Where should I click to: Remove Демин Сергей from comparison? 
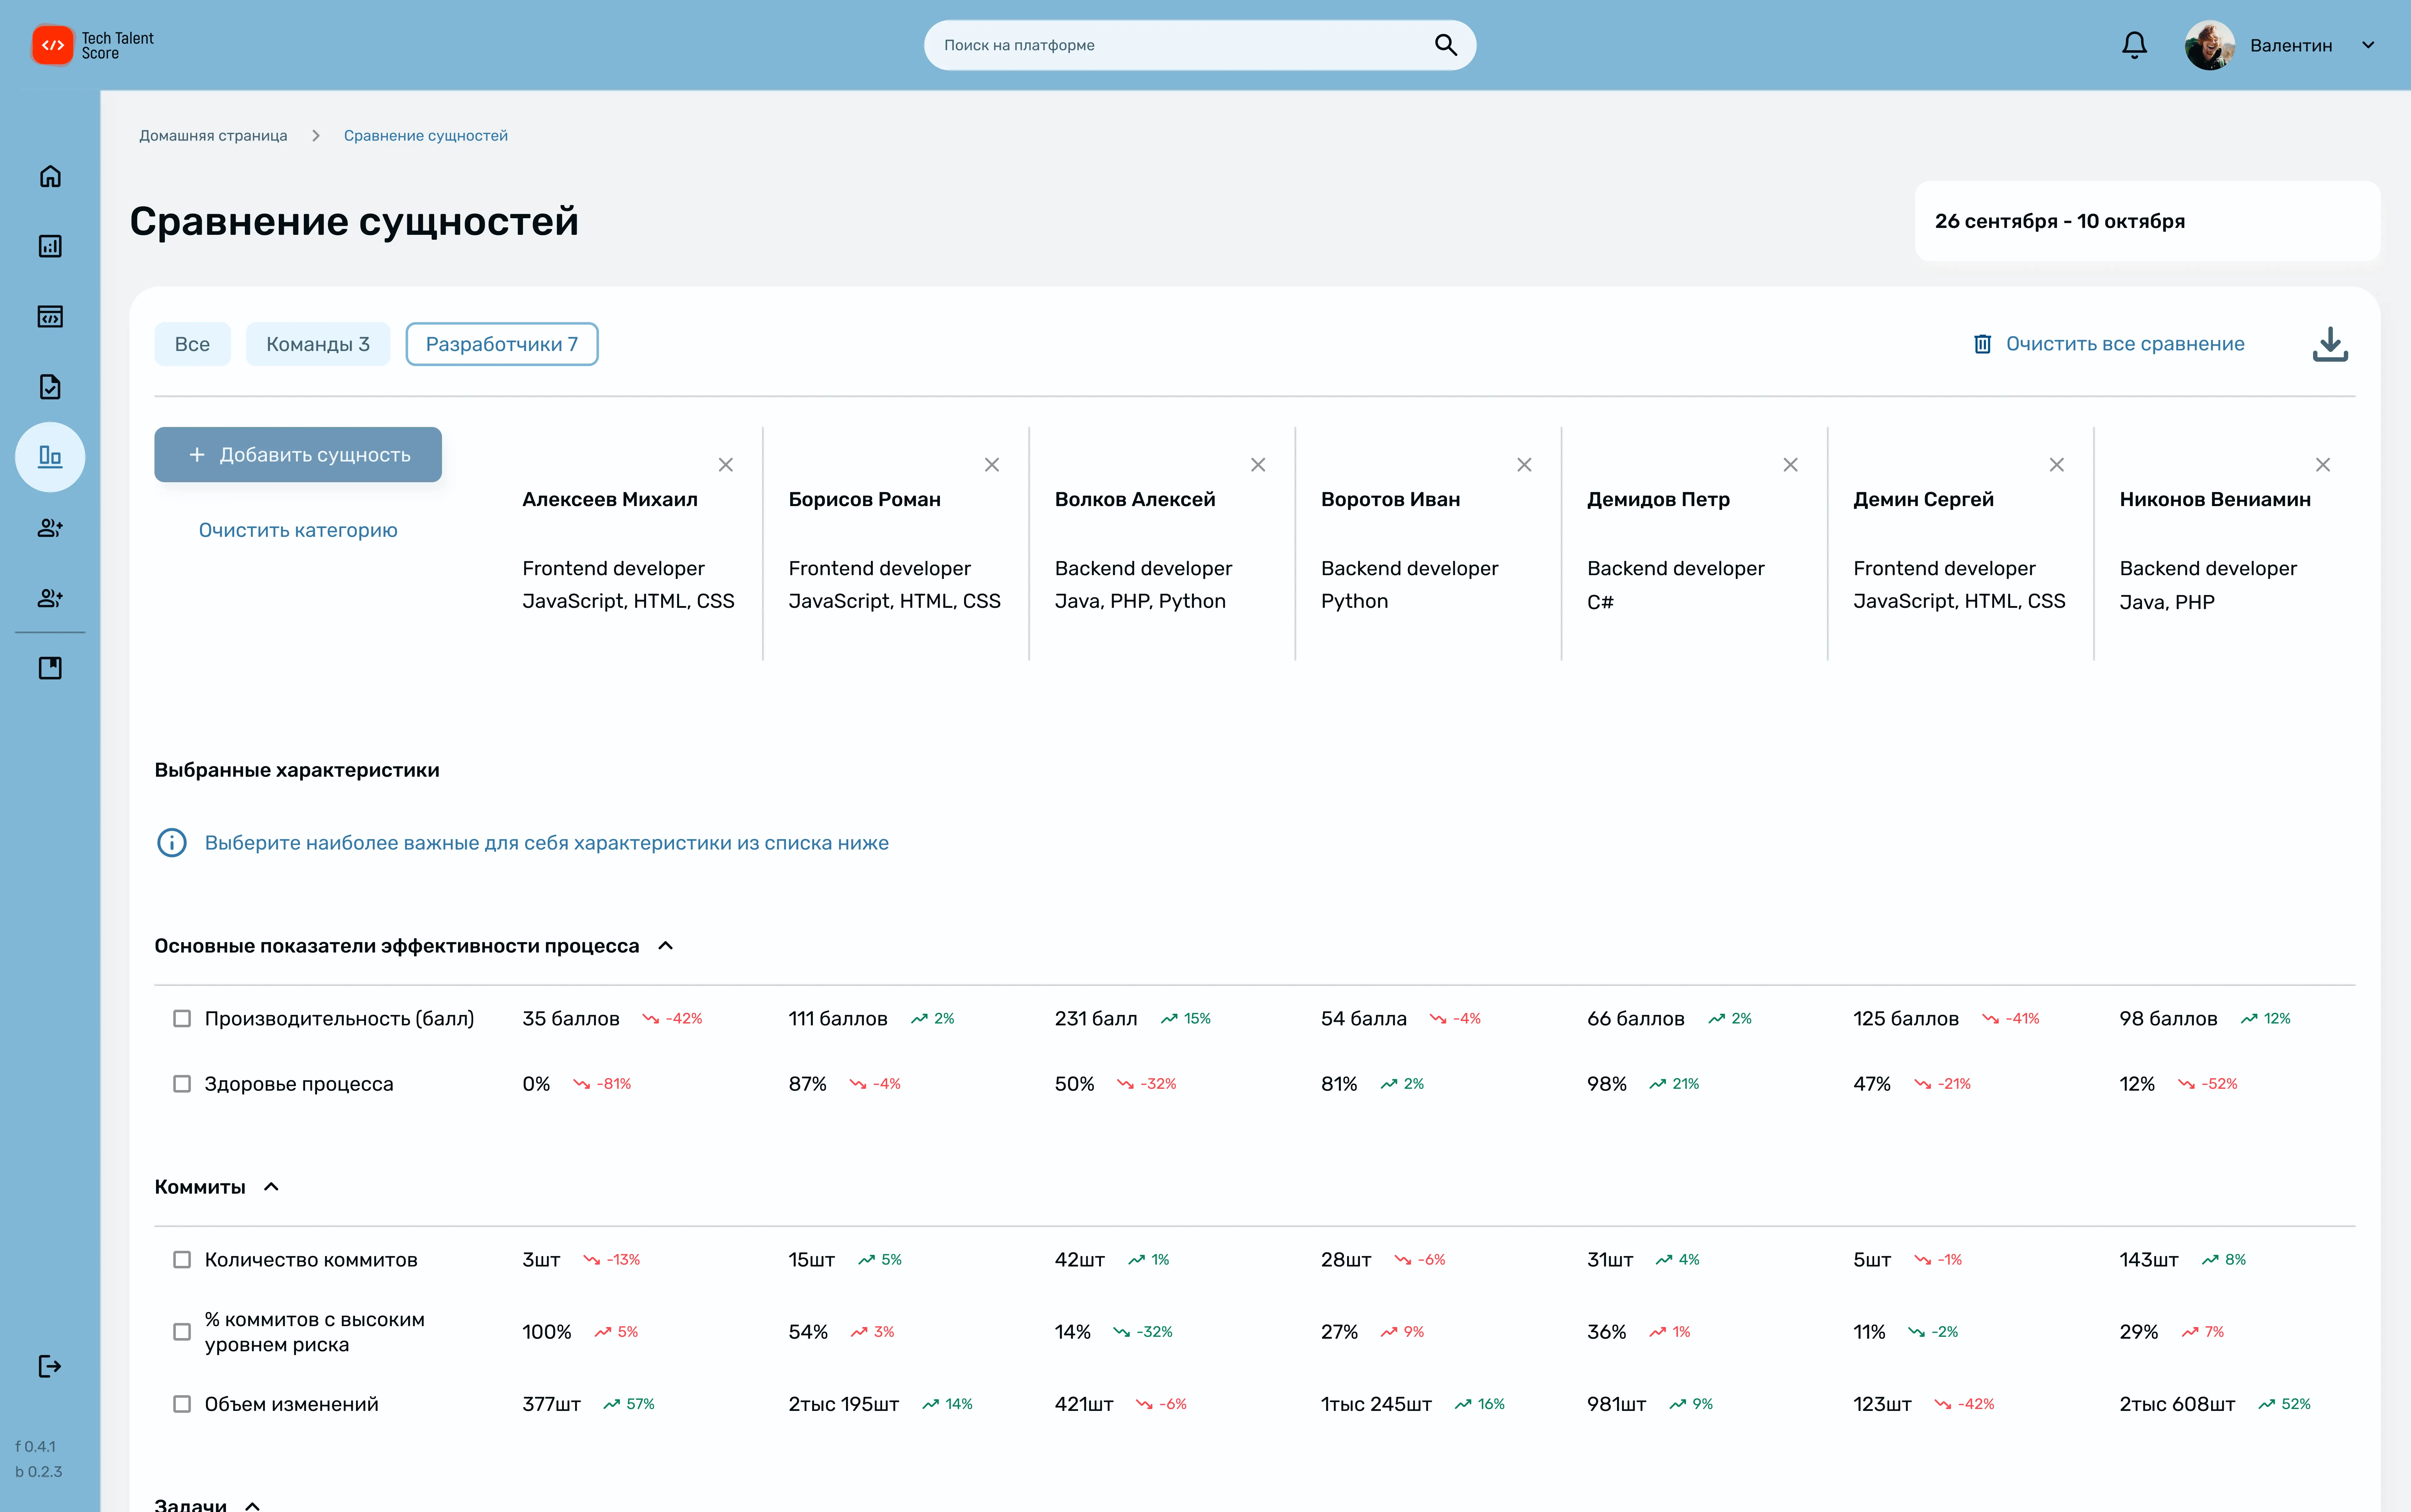[x=2057, y=465]
